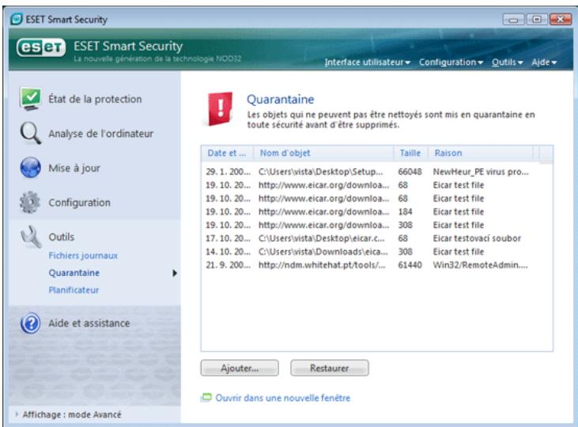578x427 pixels.
Task: Open the Configuration menu in the top bar
Action: pos(451,62)
